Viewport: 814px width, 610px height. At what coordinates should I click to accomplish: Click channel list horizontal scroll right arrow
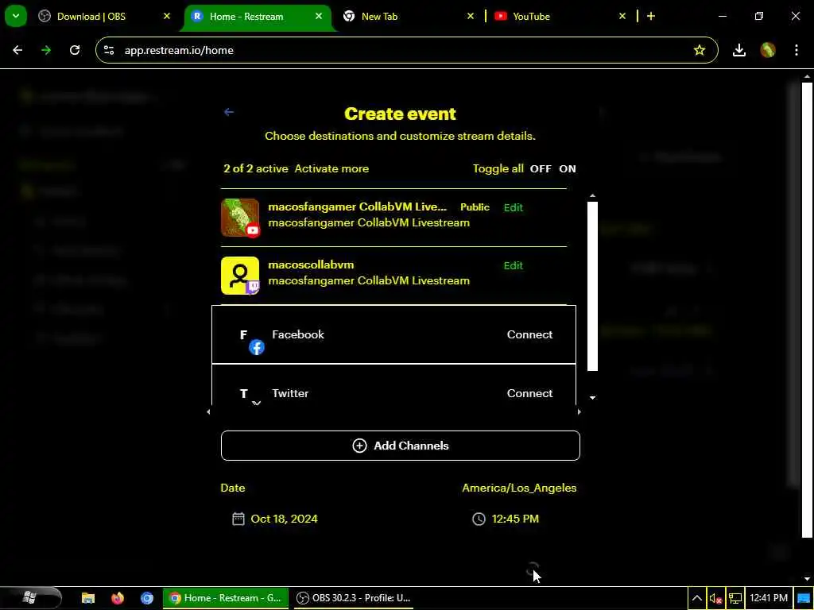[x=579, y=412]
